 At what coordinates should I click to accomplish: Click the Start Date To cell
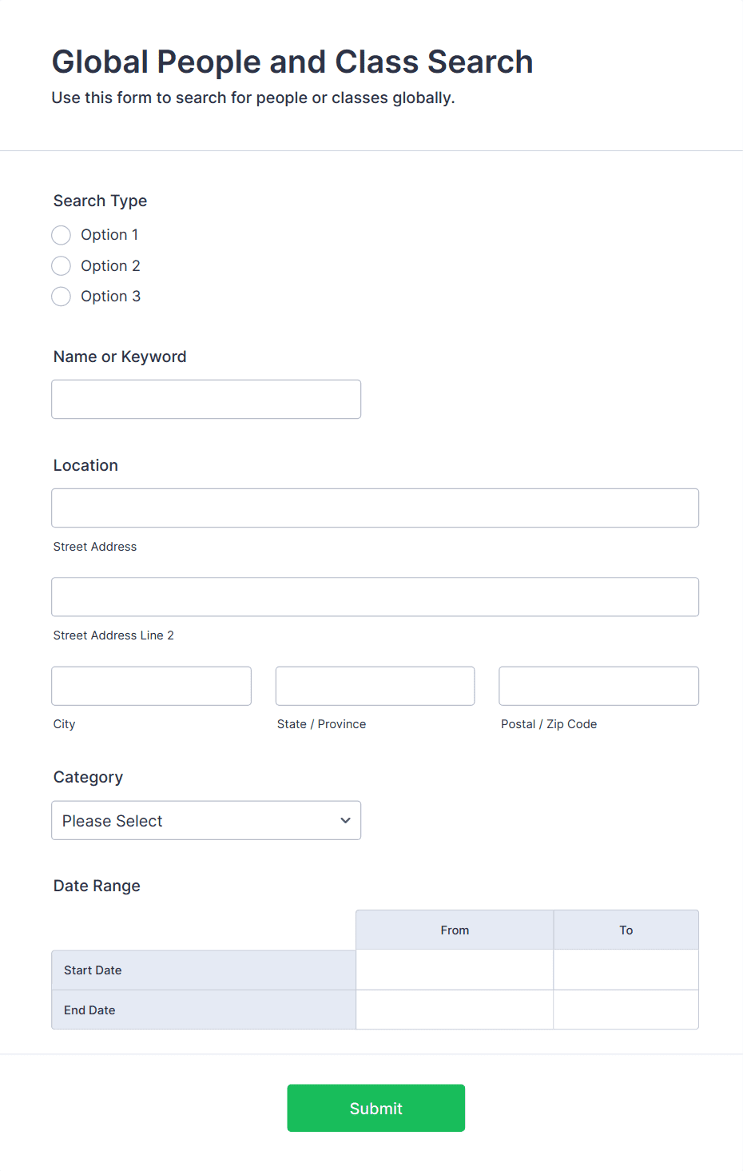(626, 970)
